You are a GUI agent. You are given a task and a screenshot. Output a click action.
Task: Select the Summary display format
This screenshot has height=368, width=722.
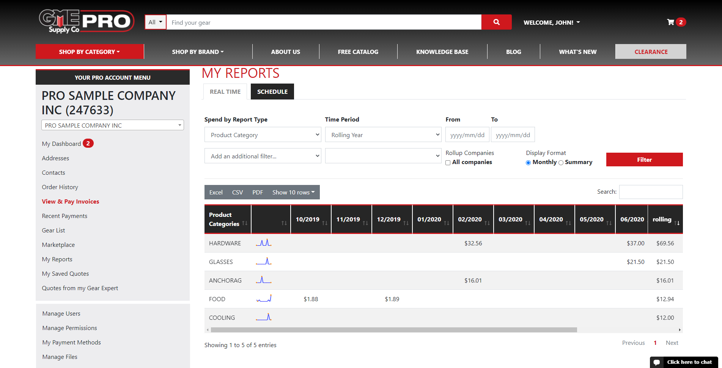561,163
